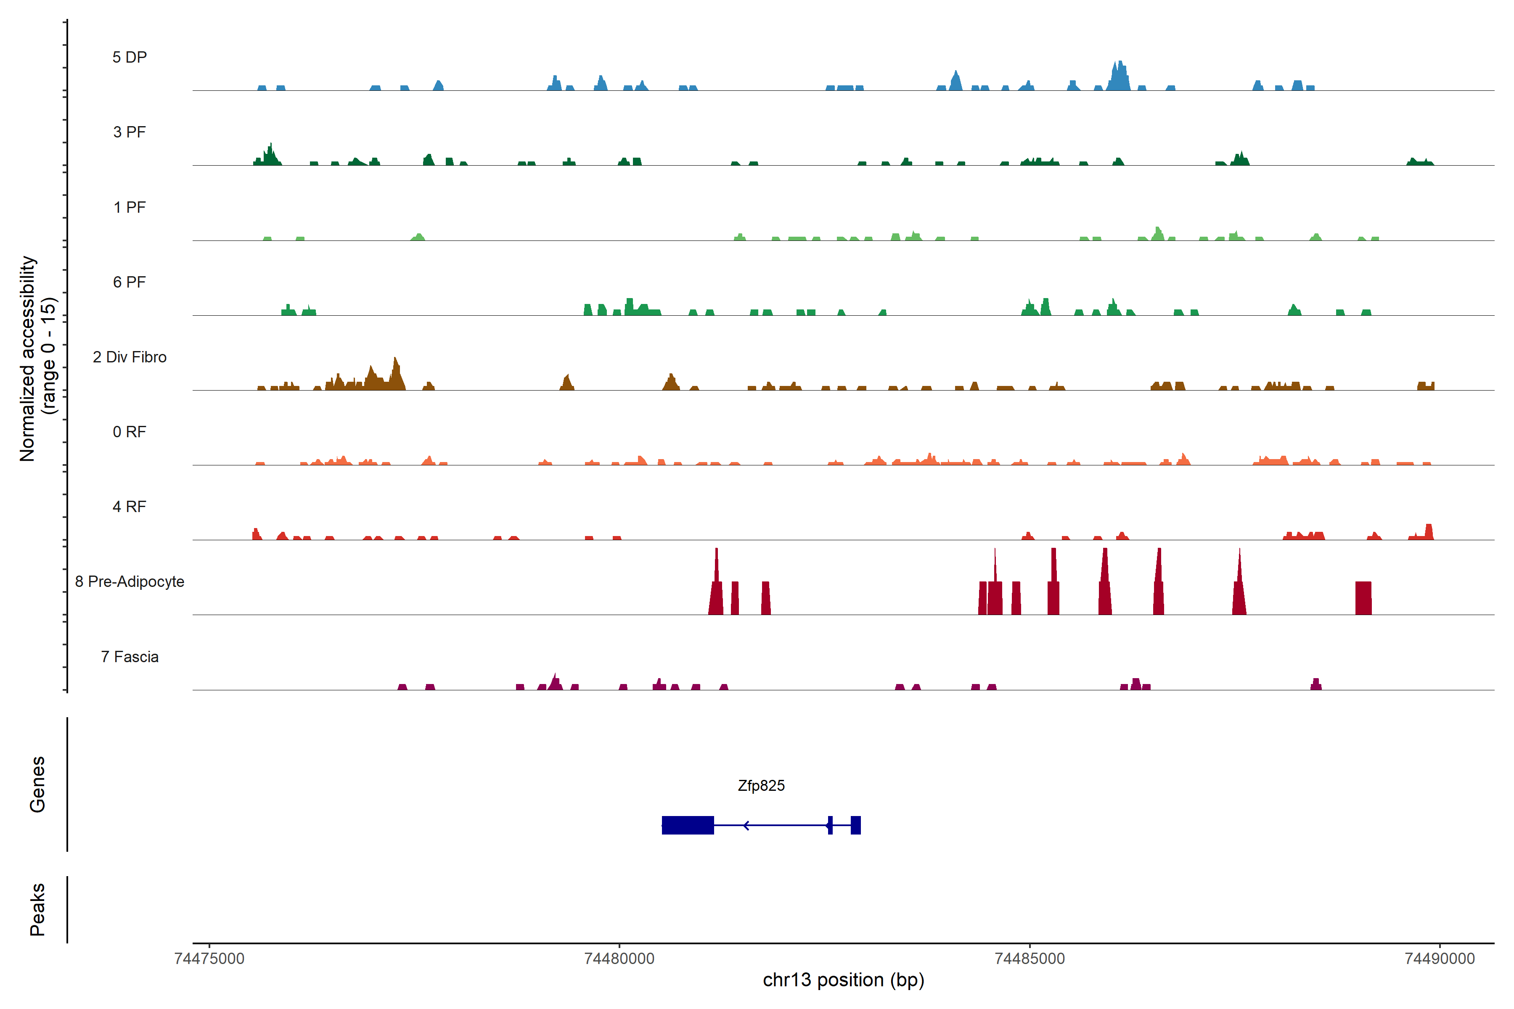Click the 5 DP track label

pyautogui.click(x=130, y=57)
